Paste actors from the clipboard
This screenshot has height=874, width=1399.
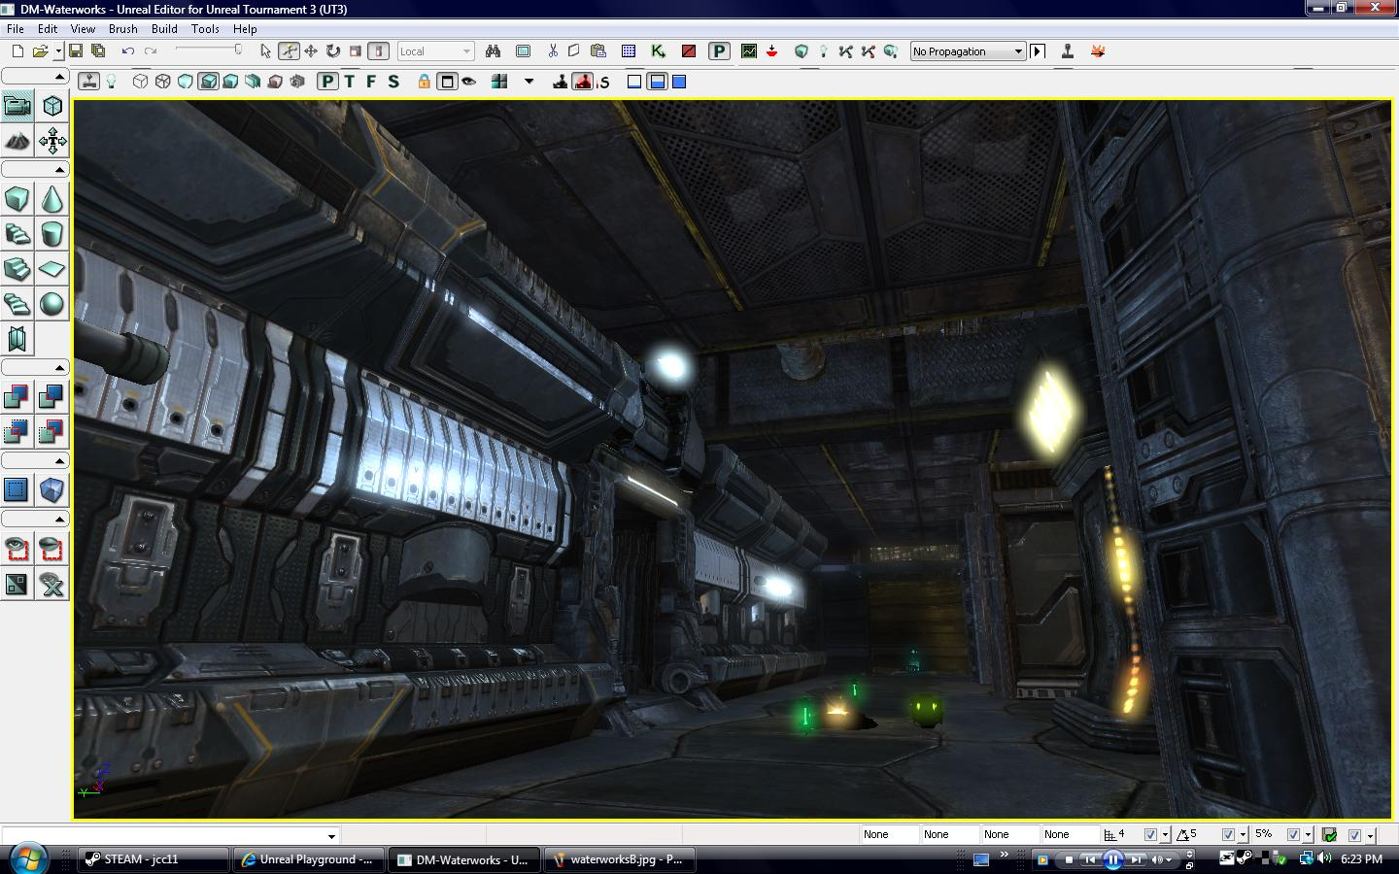pyautogui.click(x=597, y=50)
